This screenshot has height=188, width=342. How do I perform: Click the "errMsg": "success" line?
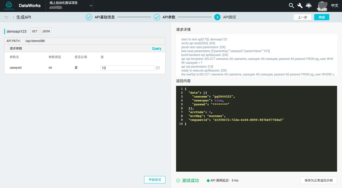coord(207,116)
